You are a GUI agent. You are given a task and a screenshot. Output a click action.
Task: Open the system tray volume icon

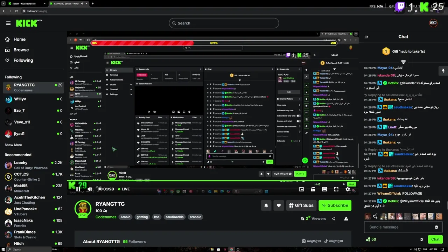pyautogui.click(x=415, y=249)
